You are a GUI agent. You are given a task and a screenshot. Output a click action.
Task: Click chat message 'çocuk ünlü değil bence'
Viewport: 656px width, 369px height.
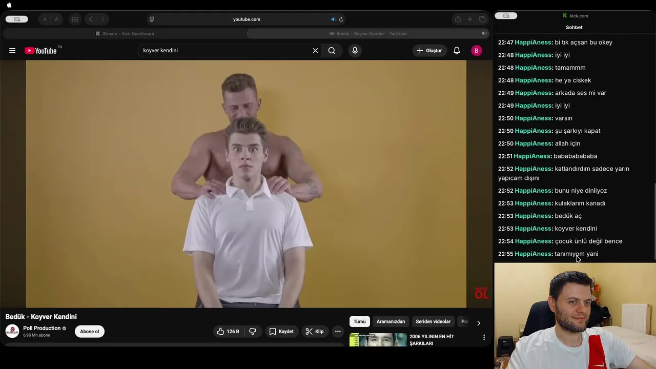coord(589,241)
